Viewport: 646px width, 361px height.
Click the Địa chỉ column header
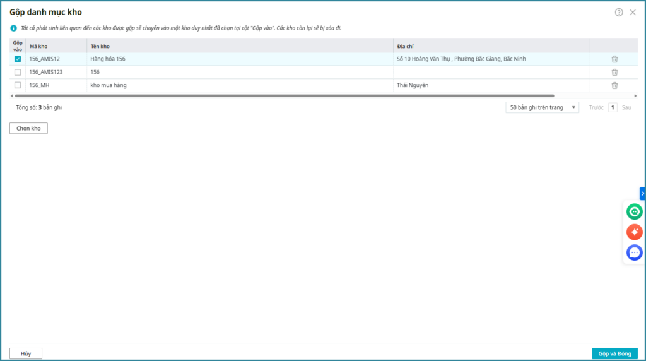(491, 46)
